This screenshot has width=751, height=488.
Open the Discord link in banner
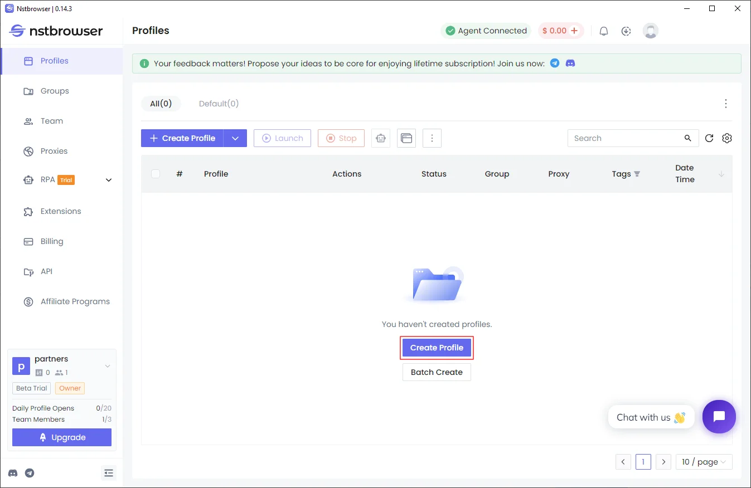[570, 64]
